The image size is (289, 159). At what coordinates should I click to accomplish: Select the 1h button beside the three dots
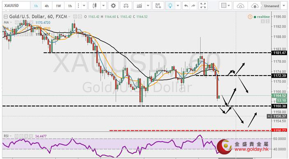click(70, 6)
